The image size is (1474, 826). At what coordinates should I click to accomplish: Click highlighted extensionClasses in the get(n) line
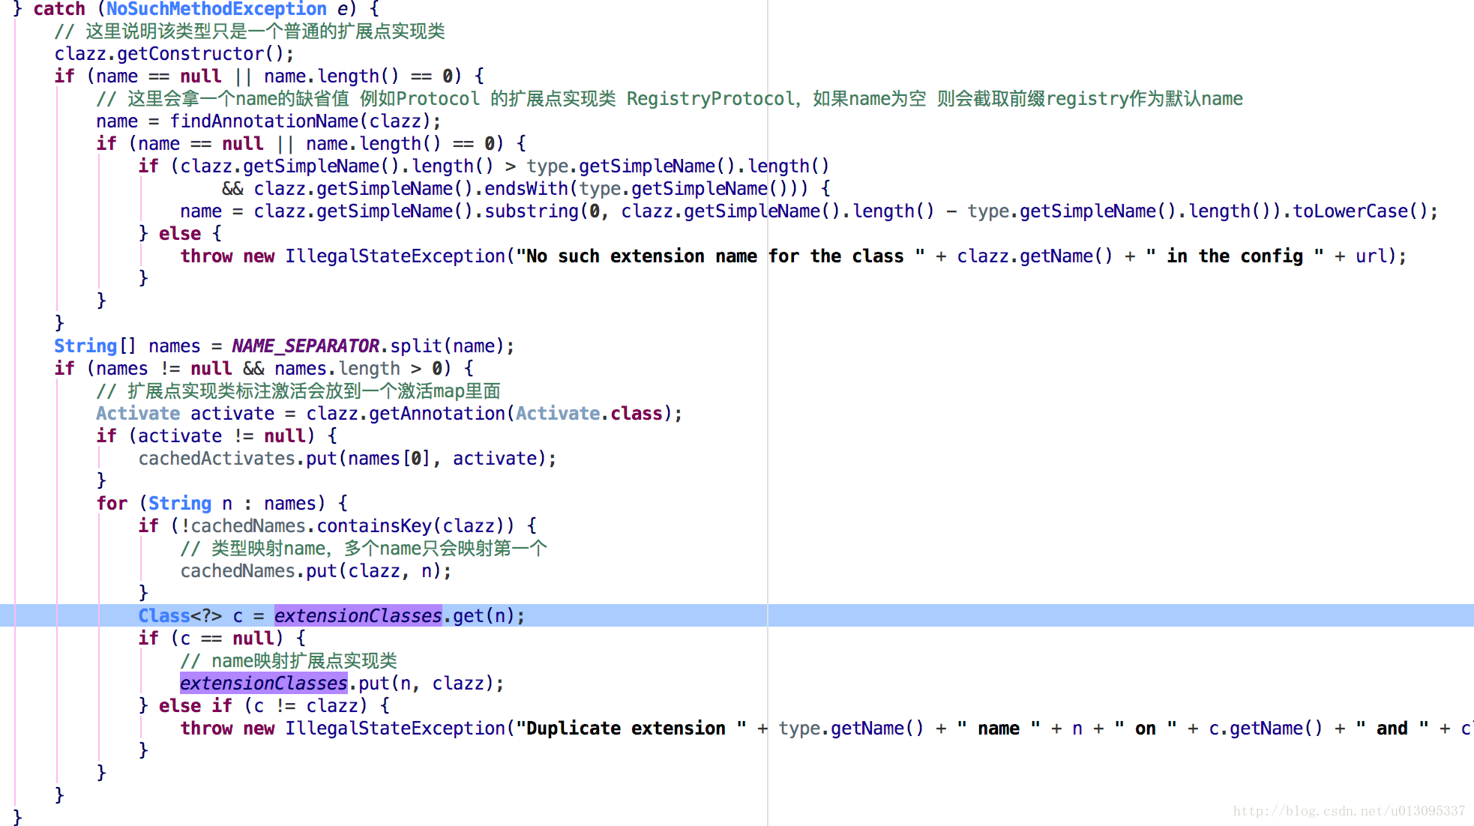pos(358,616)
